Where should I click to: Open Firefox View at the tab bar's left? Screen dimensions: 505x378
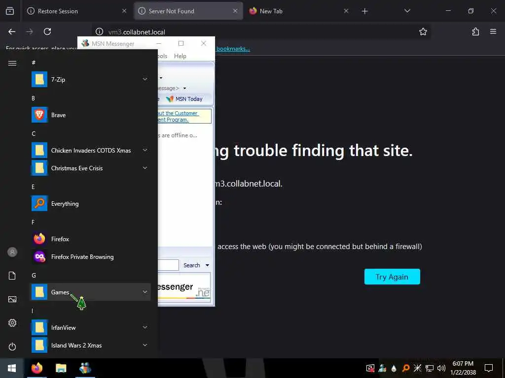(x=10, y=11)
